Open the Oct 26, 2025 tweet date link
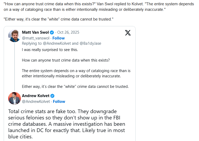The height and width of the screenshot is (141, 199). [x=68, y=32]
